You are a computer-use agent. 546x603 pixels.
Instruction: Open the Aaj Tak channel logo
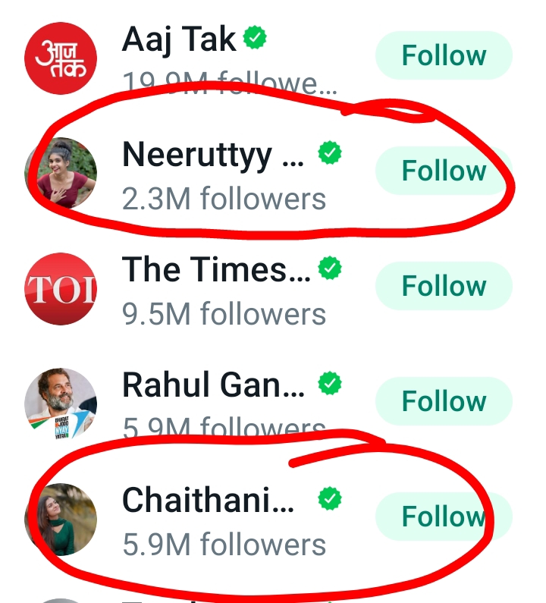(61, 58)
